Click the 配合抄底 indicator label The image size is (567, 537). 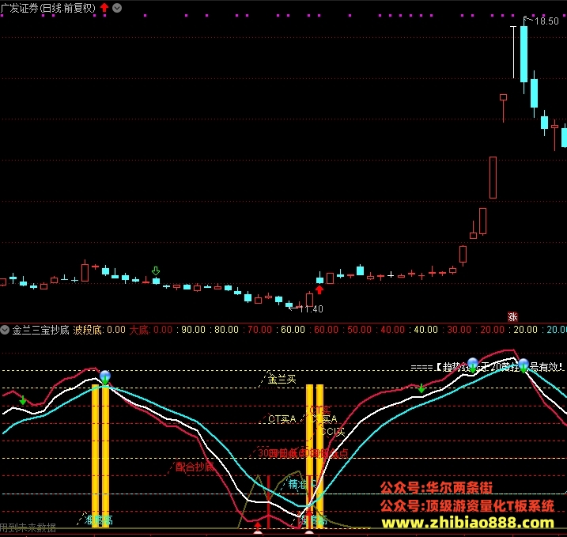(195, 467)
